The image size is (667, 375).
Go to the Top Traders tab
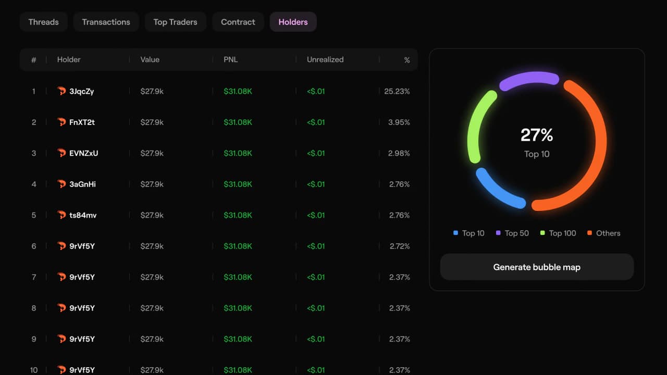coord(175,22)
